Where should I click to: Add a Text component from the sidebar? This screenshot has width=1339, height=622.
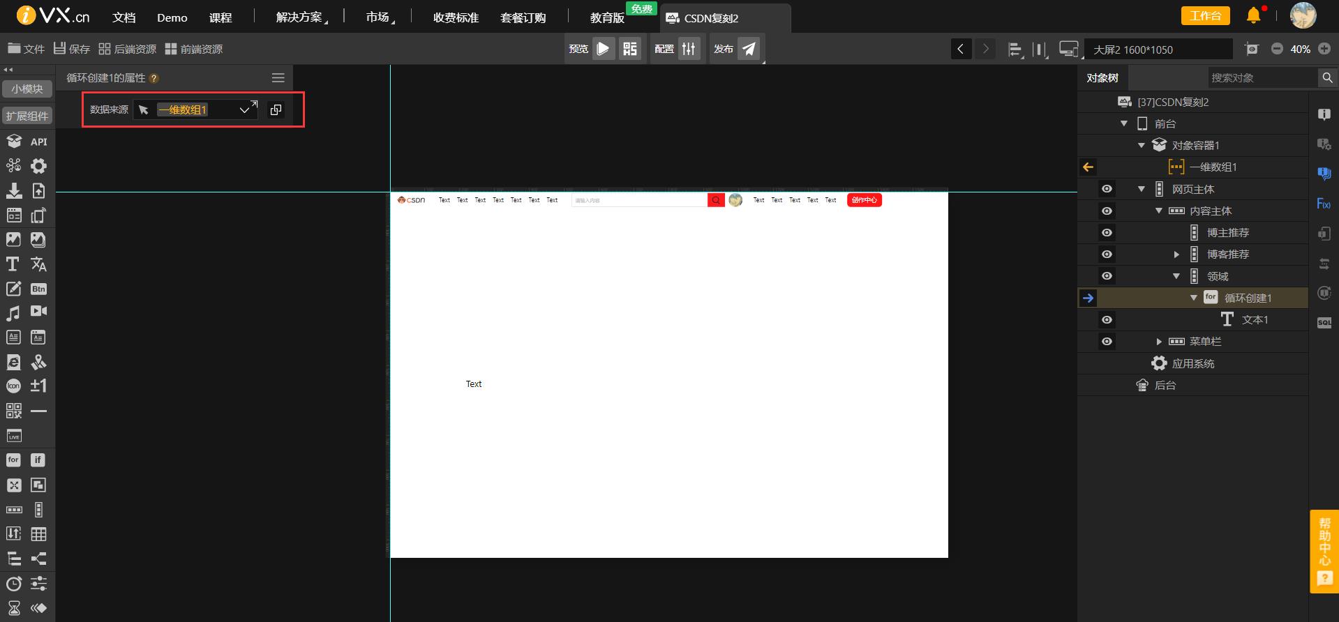13,264
